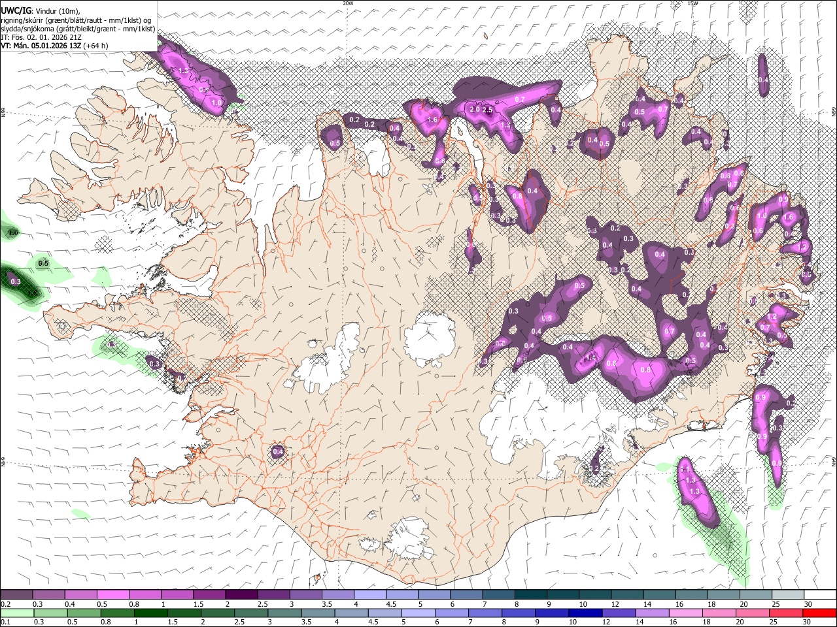Viewport: 837px width, 627px height.
Task: Click the 'slydda/snjókoma' legend description line
Action: (x=78, y=29)
